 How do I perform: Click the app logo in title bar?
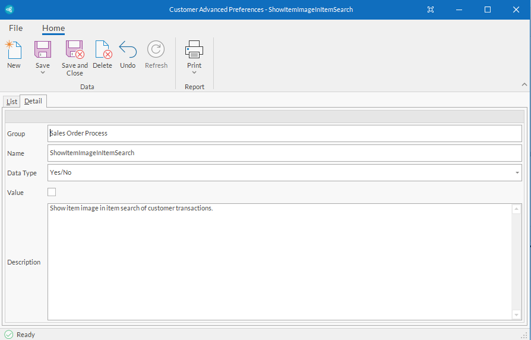(10, 10)
